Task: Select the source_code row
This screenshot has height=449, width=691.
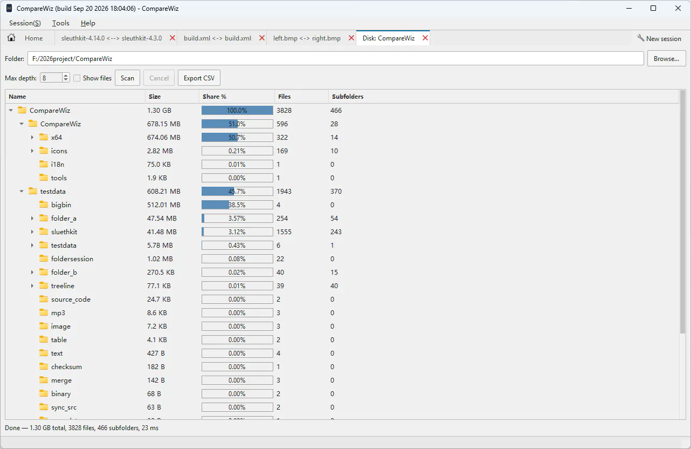Action: tap(342, 299)
